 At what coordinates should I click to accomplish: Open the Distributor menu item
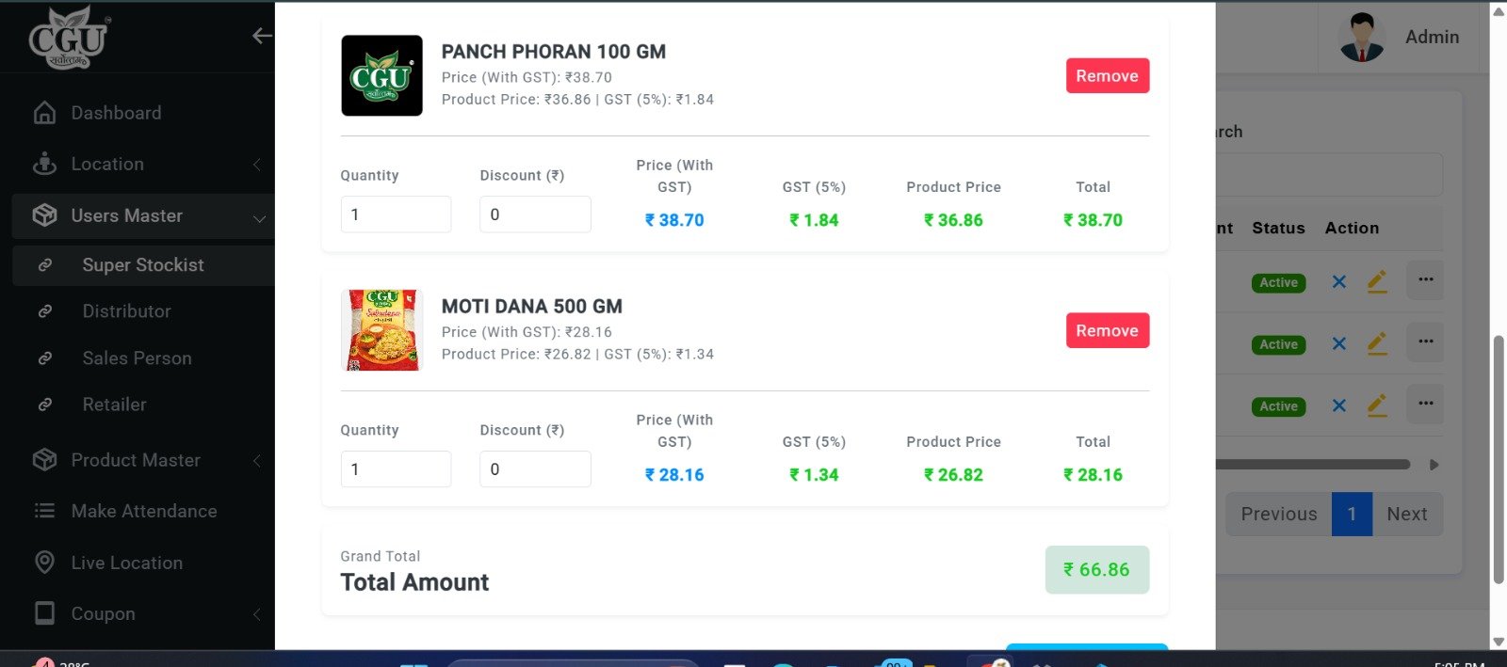(126, 311)
